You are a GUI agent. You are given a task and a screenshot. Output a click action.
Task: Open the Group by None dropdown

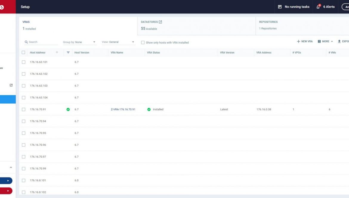point(79,42)
